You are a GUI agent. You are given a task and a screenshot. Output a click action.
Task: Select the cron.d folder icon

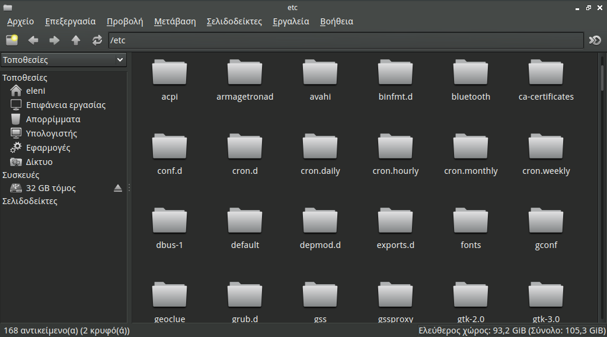pyautogui.click(x=245, y=147)
